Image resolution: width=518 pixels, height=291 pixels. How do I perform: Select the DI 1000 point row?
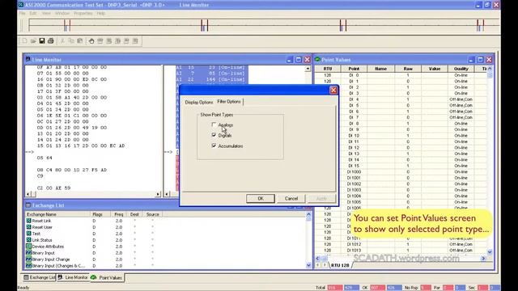401,172
